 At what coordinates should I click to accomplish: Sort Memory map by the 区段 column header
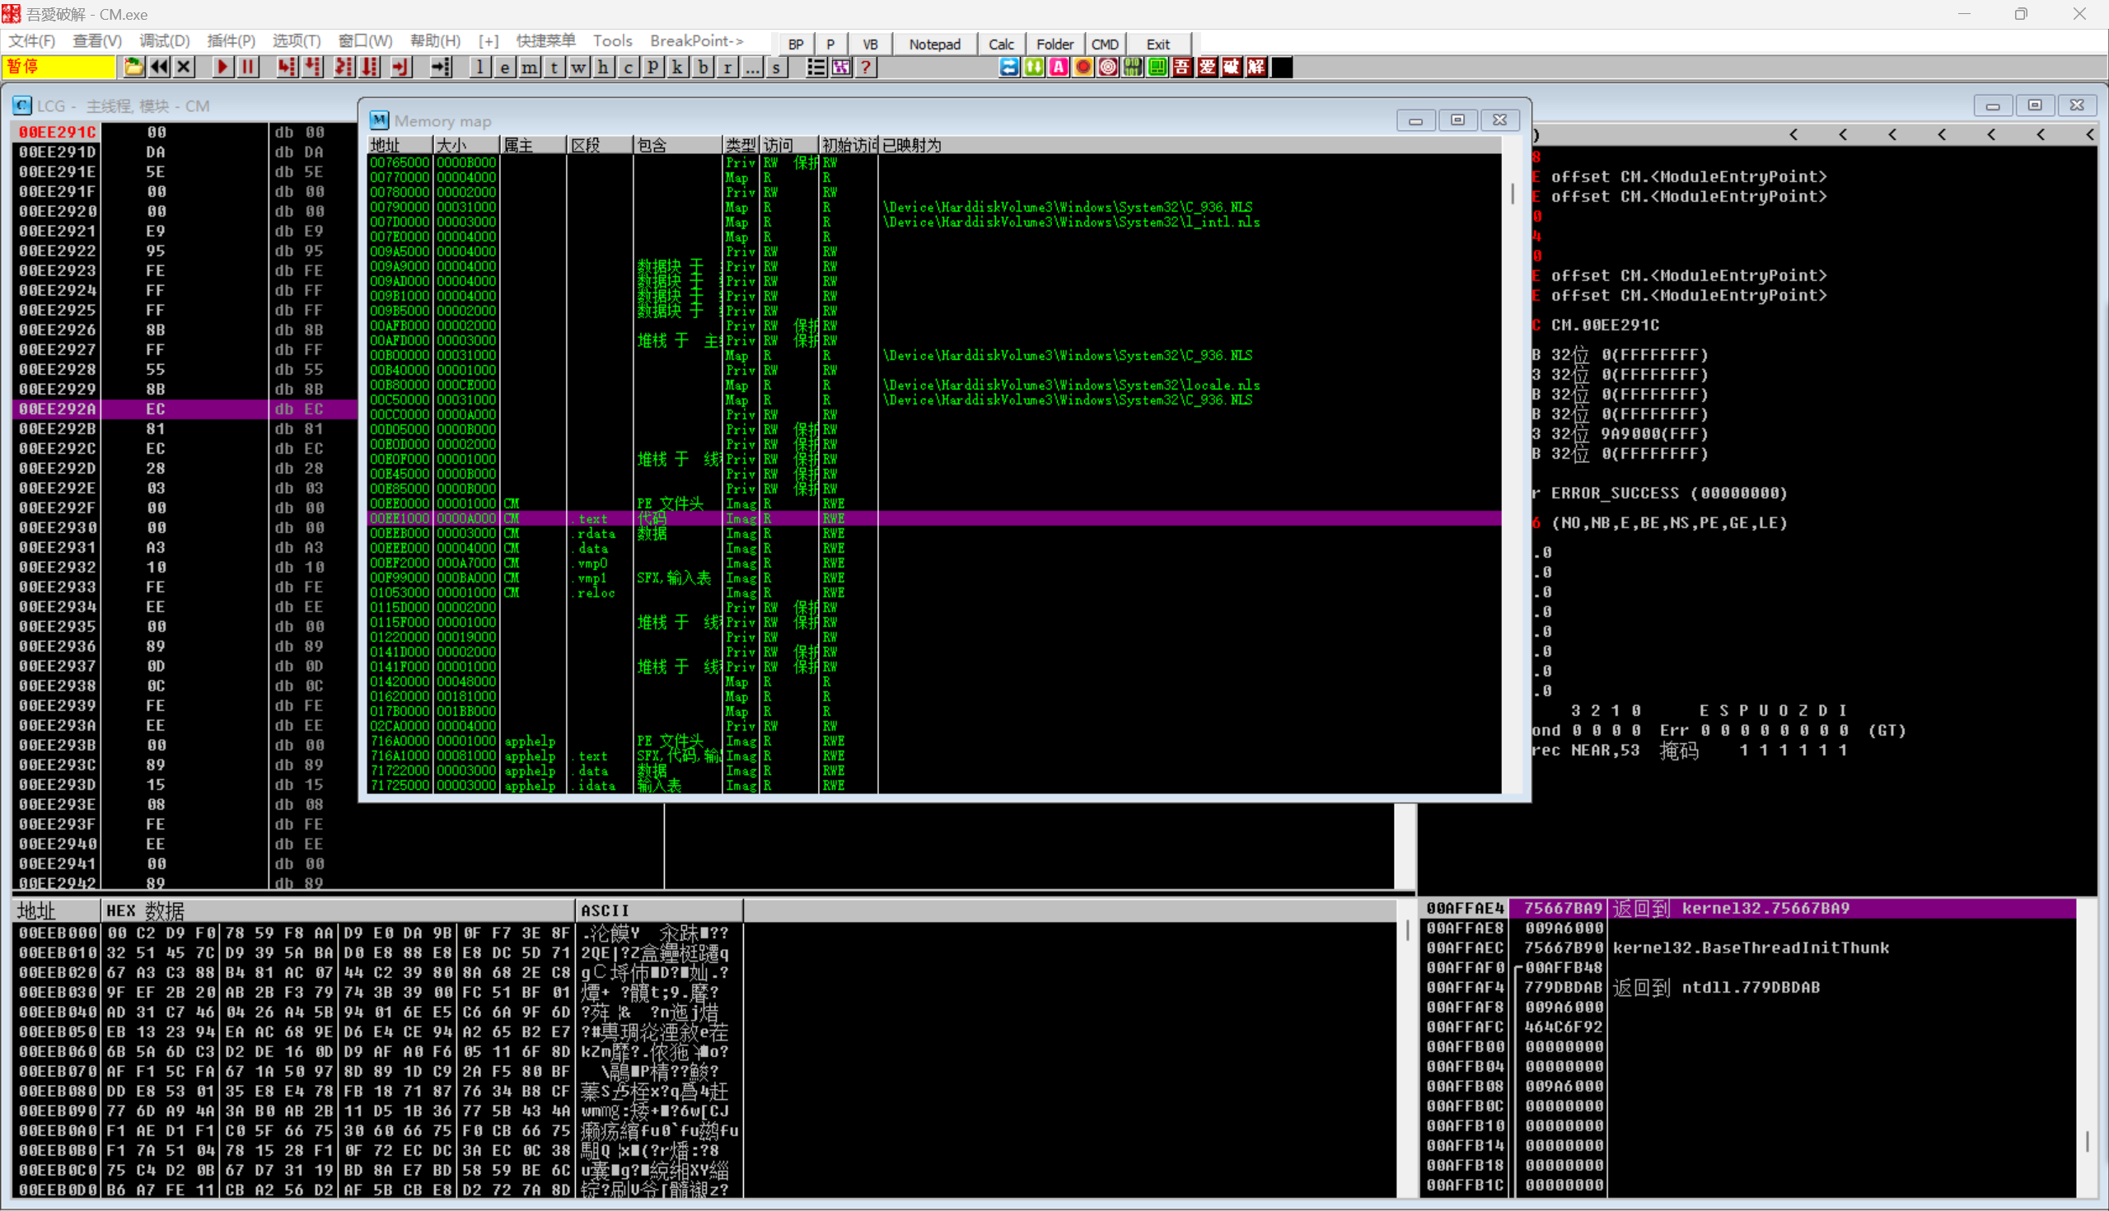pyautogui.click(x=599, y=145)
